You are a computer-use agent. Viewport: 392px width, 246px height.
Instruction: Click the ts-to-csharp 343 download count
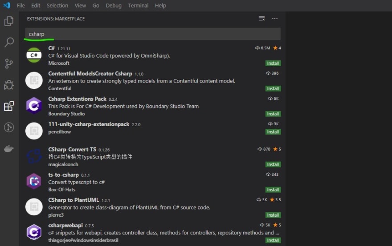pos(272,174)
